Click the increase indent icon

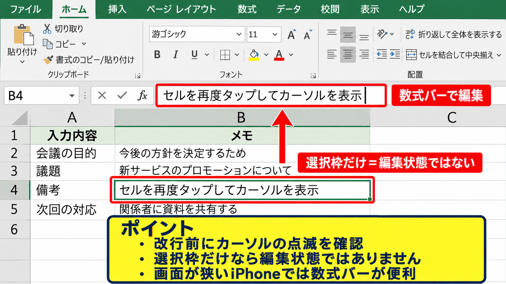pos(395,55)
